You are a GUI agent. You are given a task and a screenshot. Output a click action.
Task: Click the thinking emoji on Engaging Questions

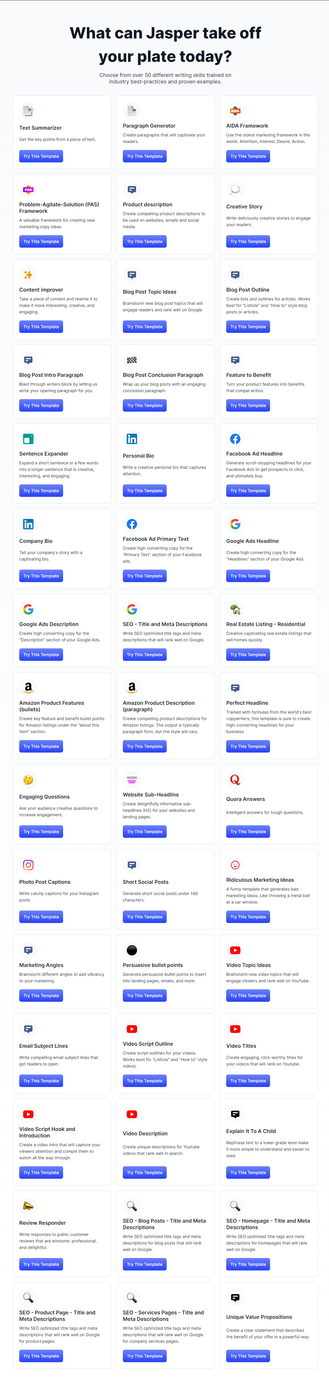pyautogui.click(x=28, y=780)
